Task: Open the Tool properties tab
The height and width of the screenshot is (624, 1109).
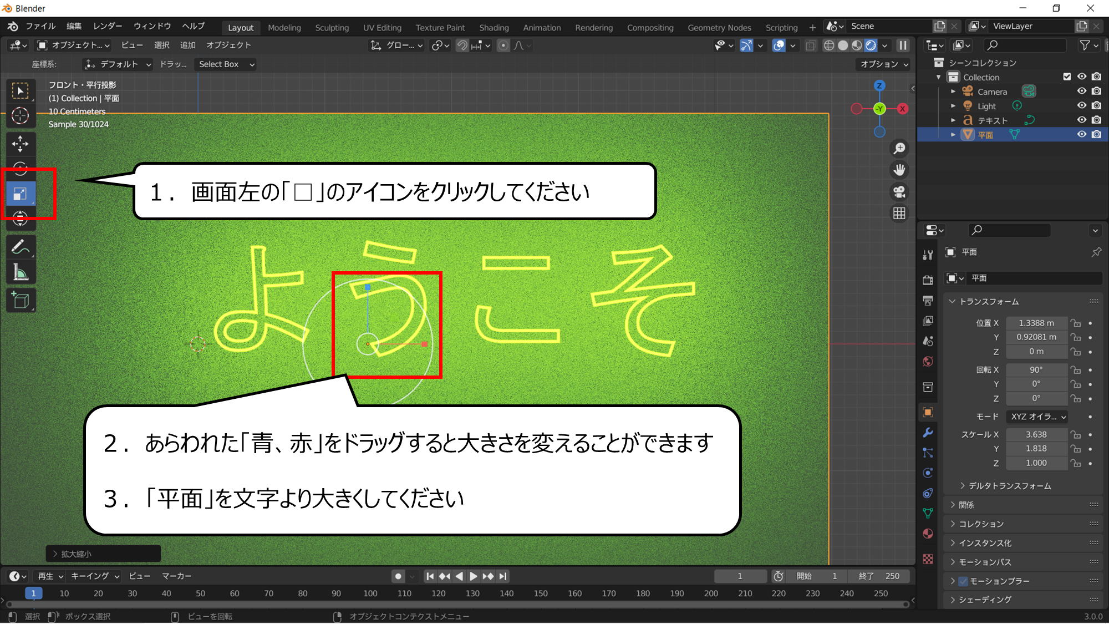Action: (928, 255)
